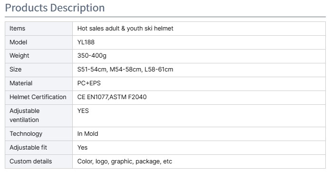332x172 pixels.
Task: Click 'Color, logo, graphic, package, etc' text
Action: tap(125, 162)
